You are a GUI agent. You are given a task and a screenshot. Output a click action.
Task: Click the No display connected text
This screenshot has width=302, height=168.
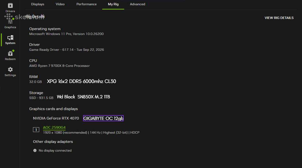(55, 150)
